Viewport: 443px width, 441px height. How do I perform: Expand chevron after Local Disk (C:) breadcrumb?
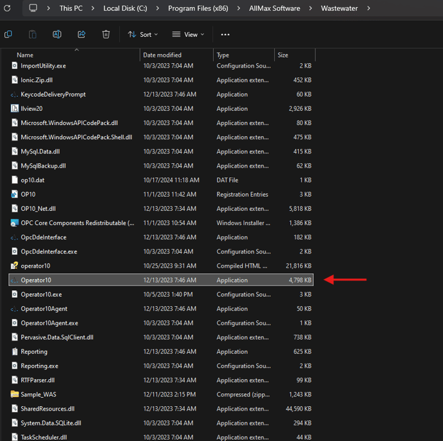coord(157,8)
